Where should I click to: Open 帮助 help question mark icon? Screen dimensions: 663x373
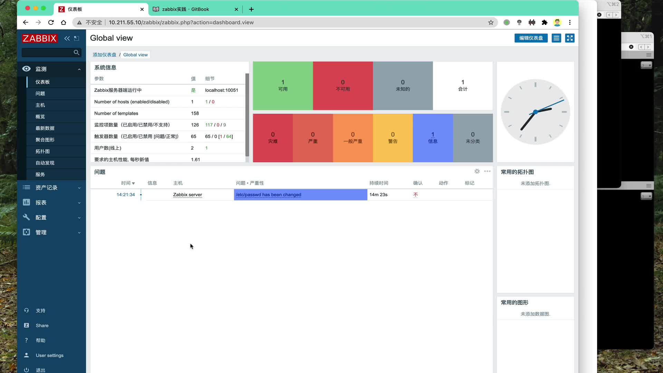pyautogui.click(x=26, y=340)
